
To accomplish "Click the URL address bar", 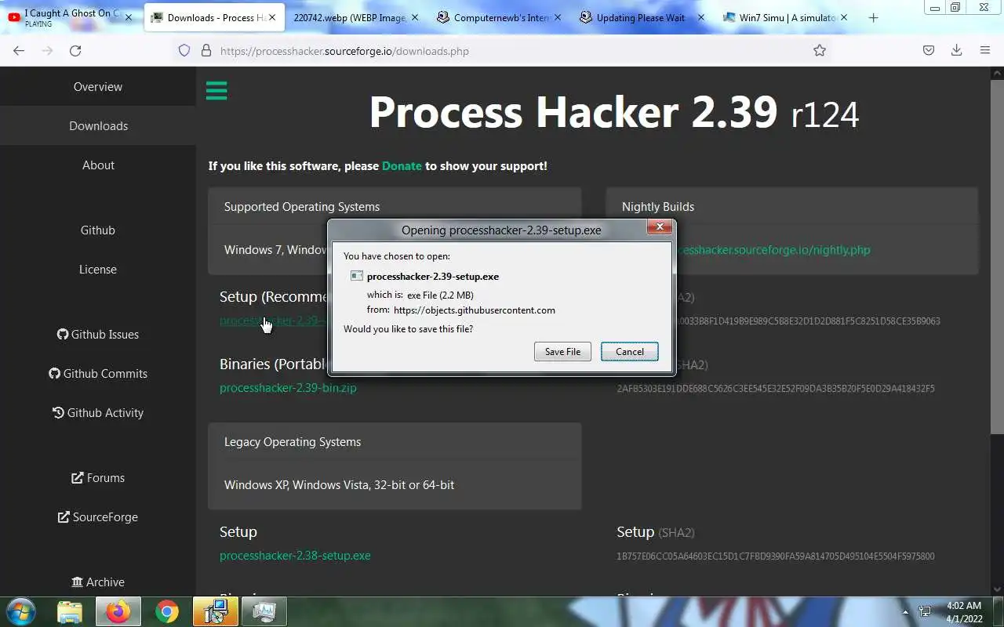I will (502, 50).
